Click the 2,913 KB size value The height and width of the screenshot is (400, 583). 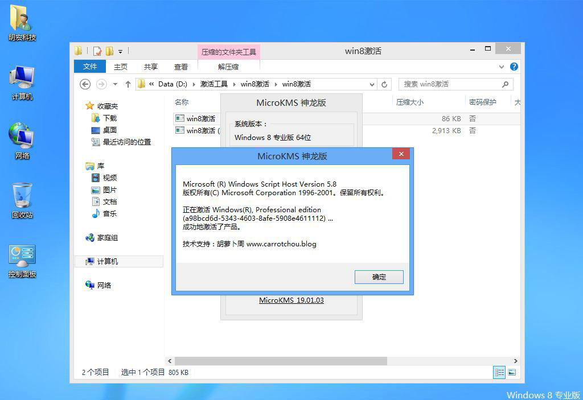pos(446,130)
